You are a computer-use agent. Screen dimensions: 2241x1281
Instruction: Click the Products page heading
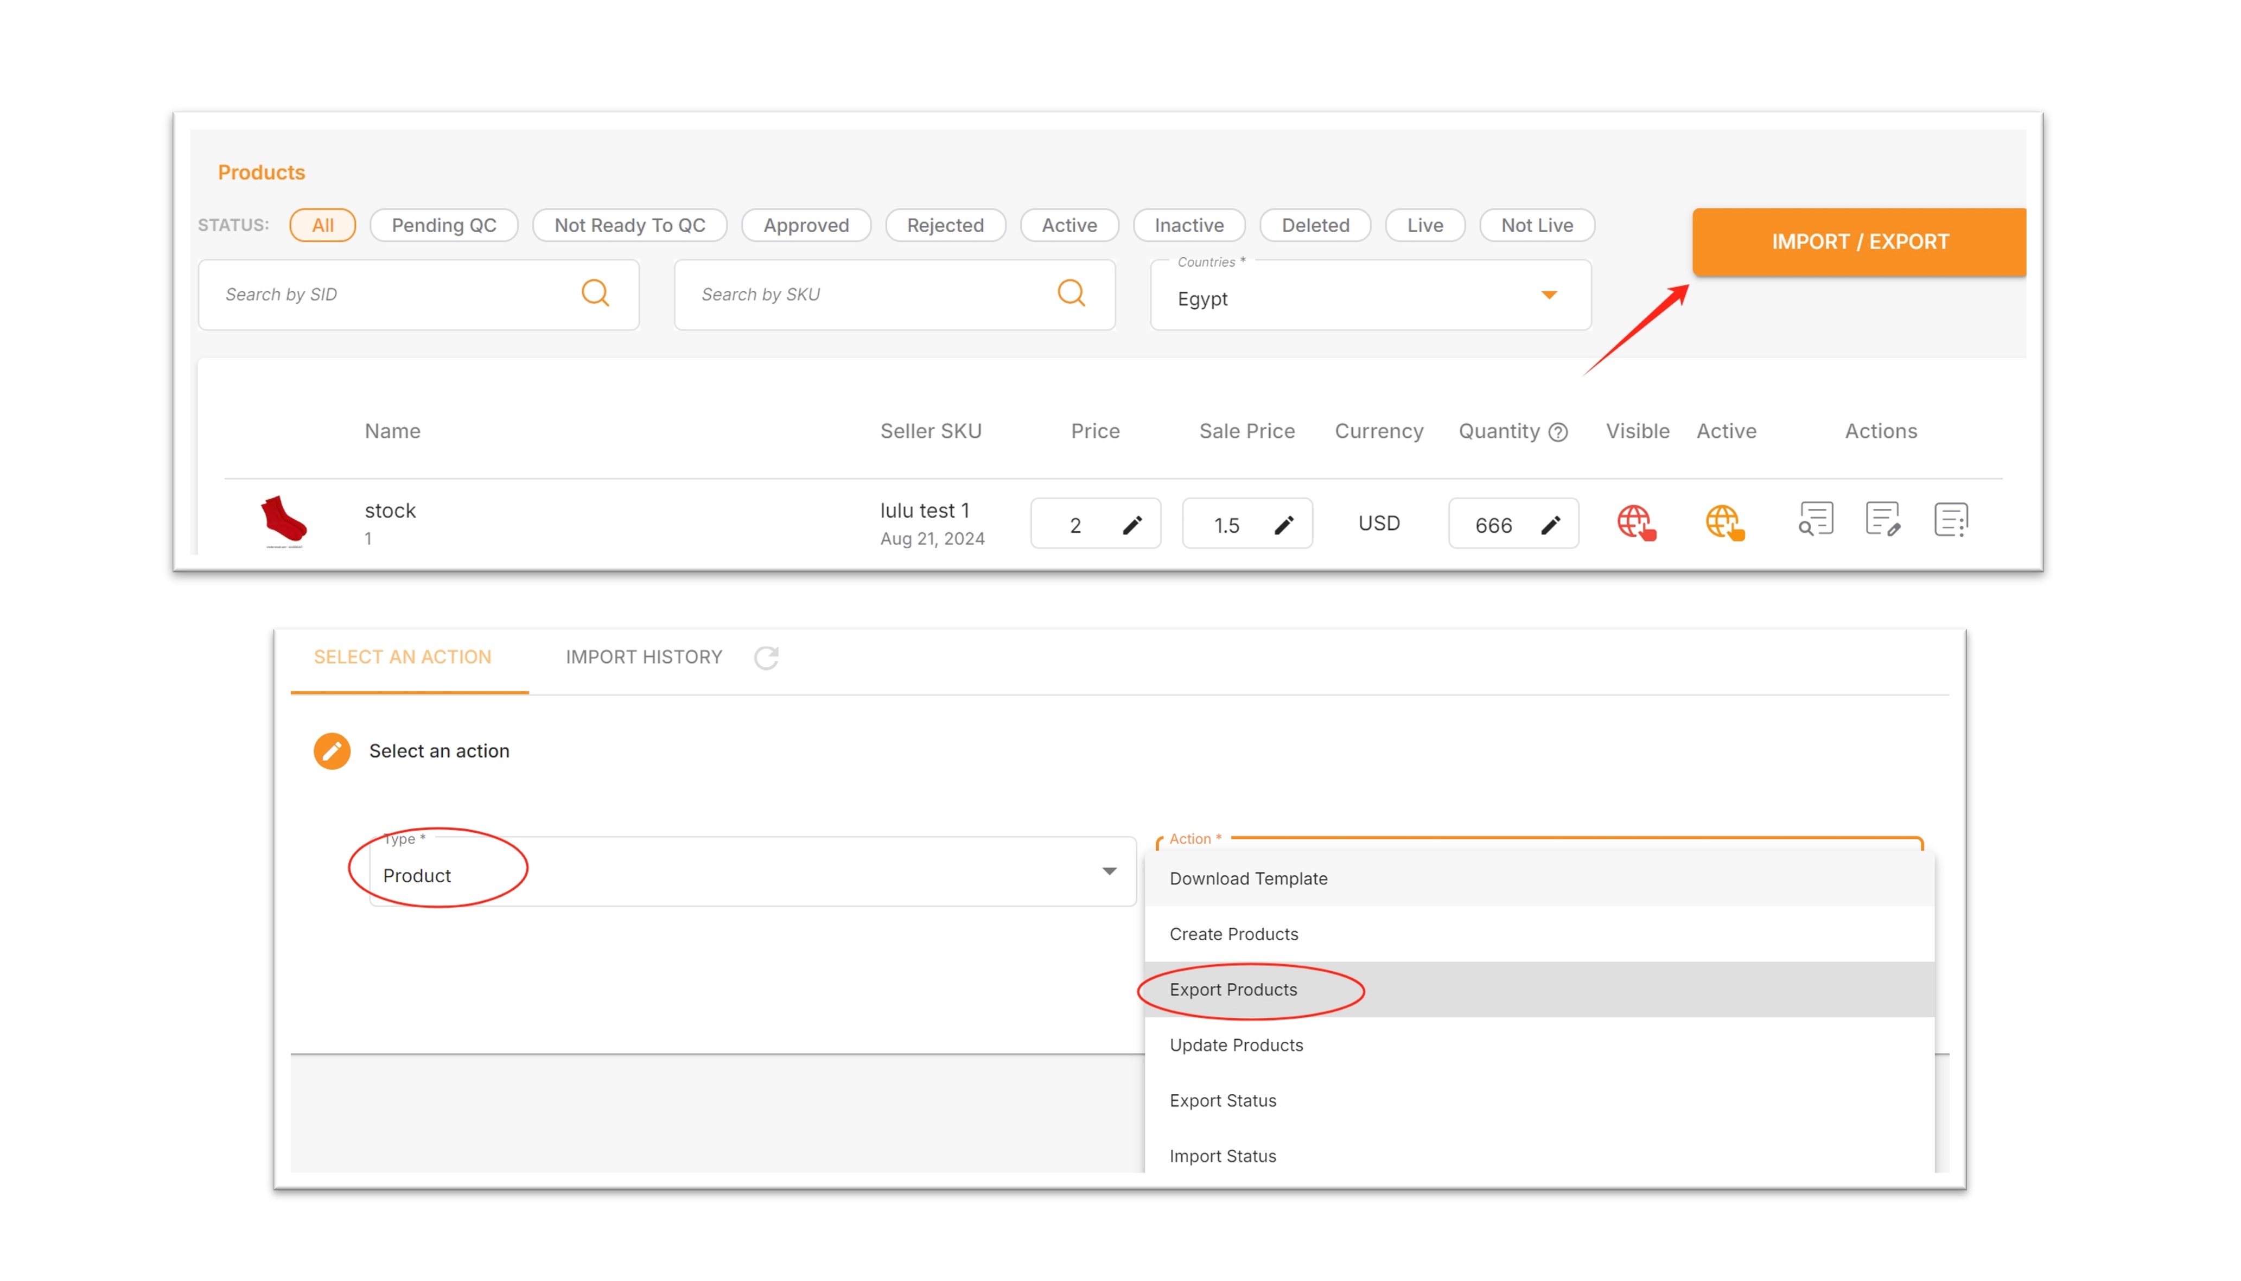click(x=262, y=173)
